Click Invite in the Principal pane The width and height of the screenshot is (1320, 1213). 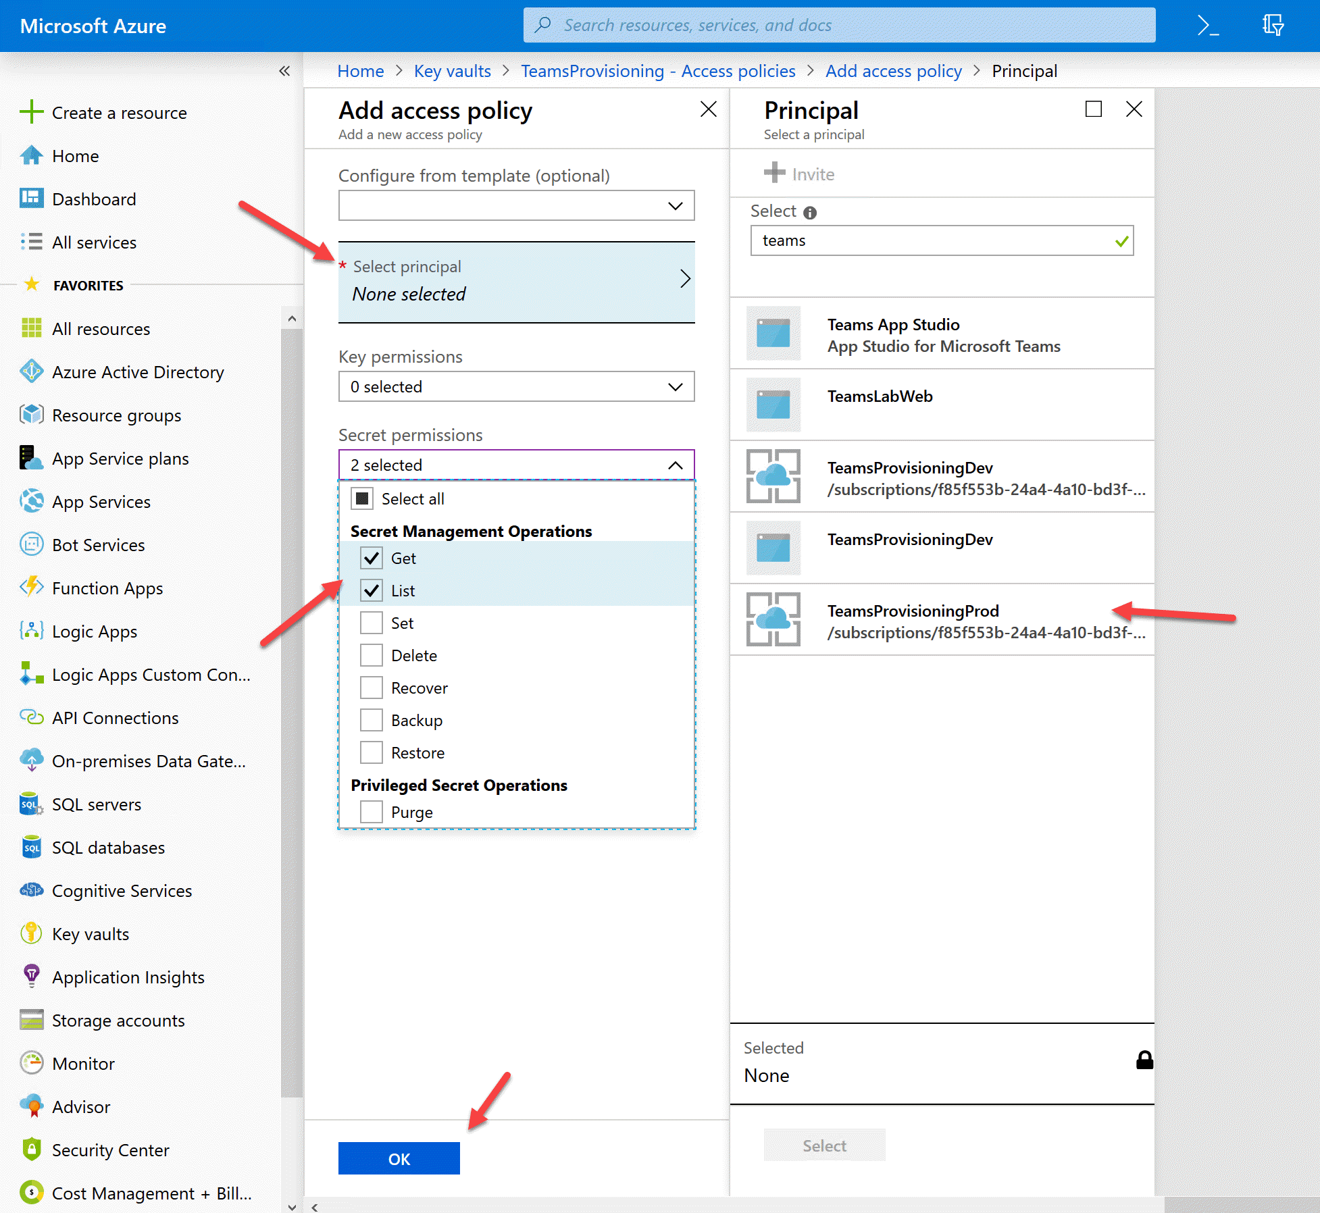pyautogui.click(x=799, y=174)
